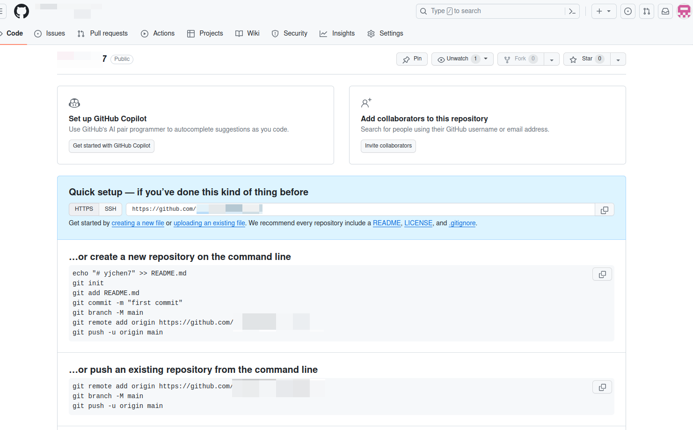
Task: Open the .gitignore link
Action: [x=462, y=223]
